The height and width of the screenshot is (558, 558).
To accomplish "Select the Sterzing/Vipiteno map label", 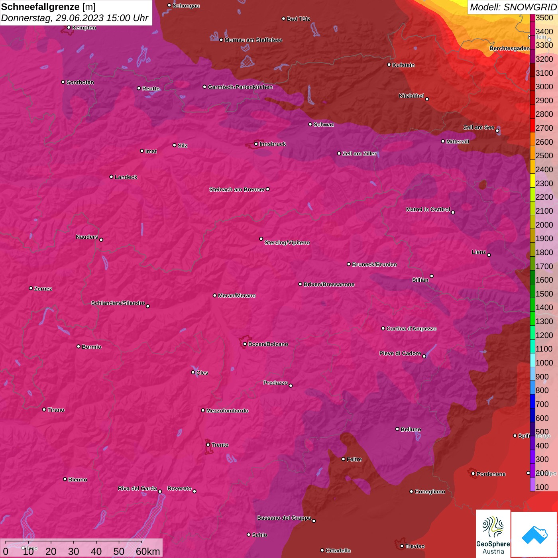I will pos(287,242).
